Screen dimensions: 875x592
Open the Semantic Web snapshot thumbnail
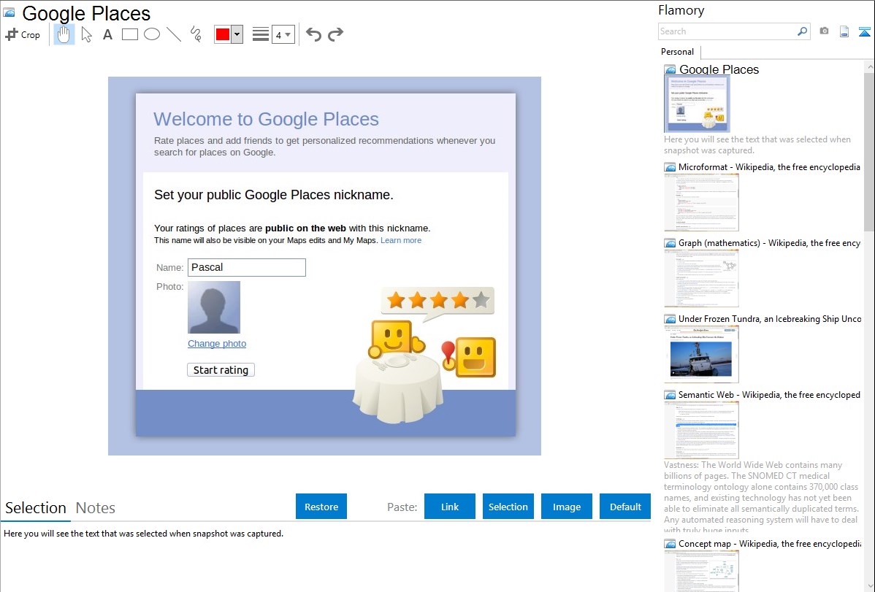(701, 430)
